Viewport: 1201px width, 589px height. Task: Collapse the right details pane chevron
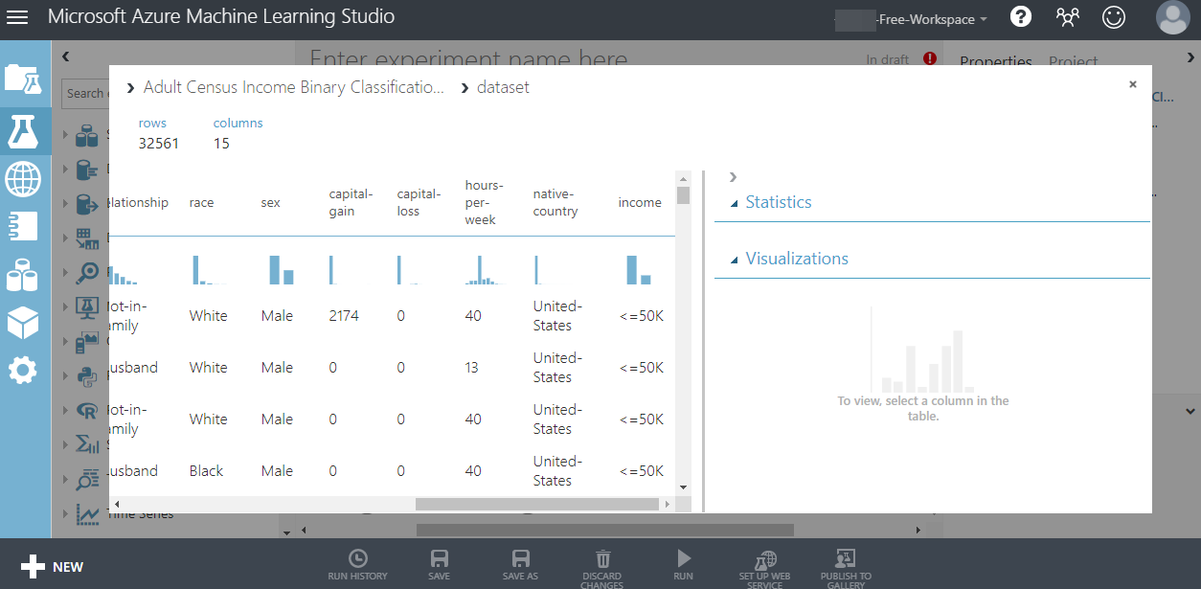(733, 177)
